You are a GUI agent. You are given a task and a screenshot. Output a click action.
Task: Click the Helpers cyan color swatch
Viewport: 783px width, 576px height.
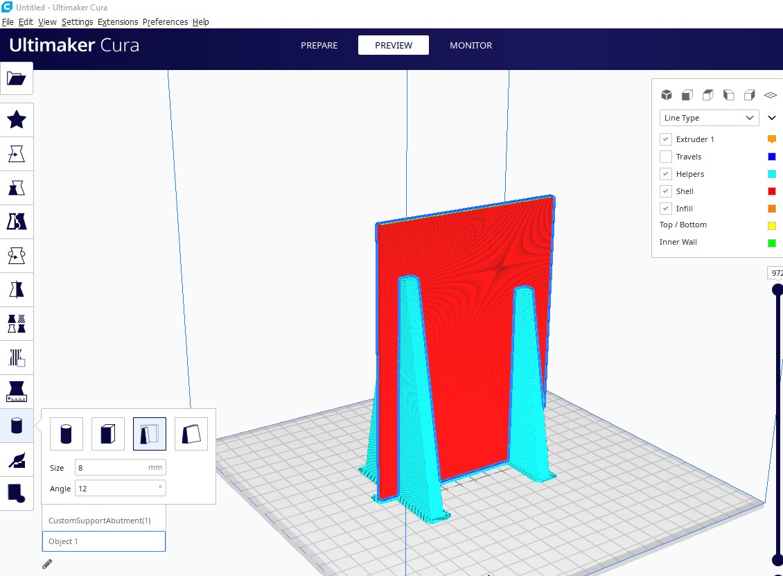pos(771,174)
